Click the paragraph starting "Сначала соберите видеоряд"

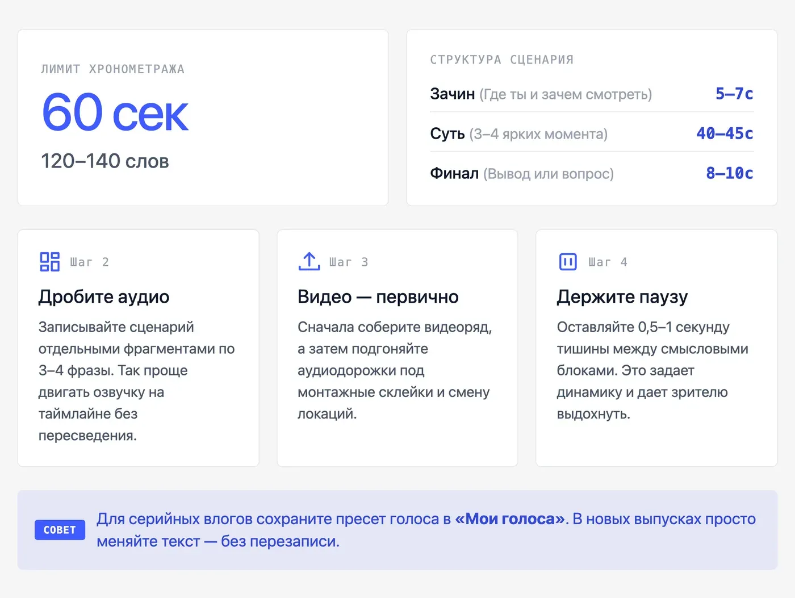click(x=395, y=370)
